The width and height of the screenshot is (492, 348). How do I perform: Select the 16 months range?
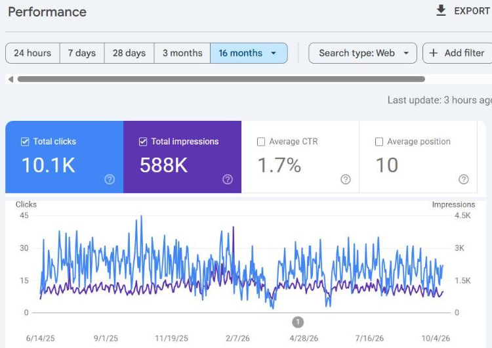coord(249,53)
